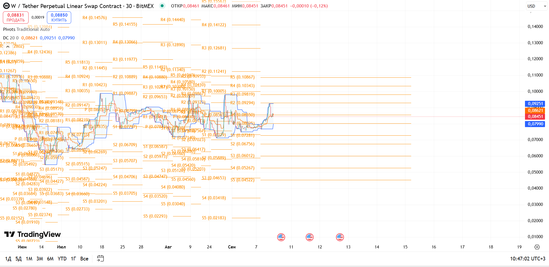
Task: Click the 0,10000 price axis label
Action: click(x=535, y=91)
